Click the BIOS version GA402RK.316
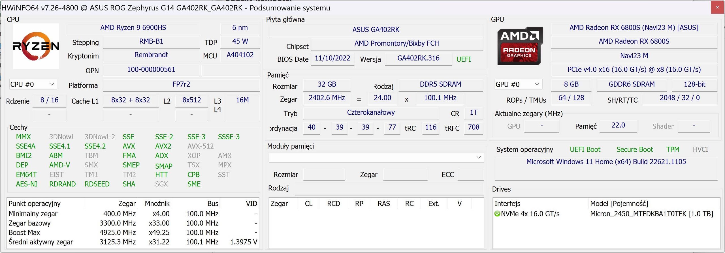 pyautogui.click(x=418, y=59)
